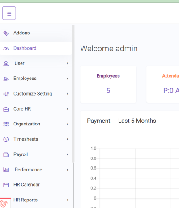Click the HR Calendar icon

click(x=6, y=185)
